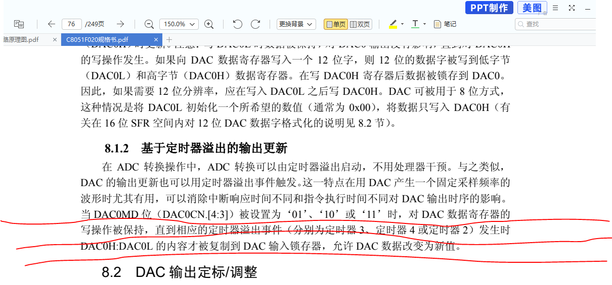Open the 150.0% zoom level dropdown
Image resolution: width=612 pixels, height=285 pixels.
[x=179, y=24]
